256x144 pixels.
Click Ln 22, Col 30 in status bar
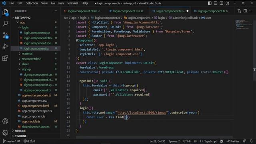coord(157,141)
